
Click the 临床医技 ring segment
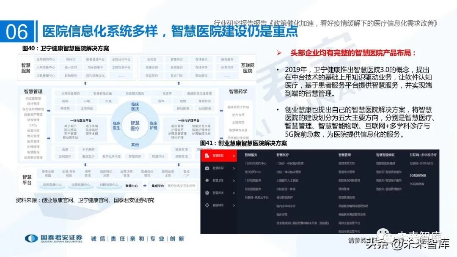135,106
